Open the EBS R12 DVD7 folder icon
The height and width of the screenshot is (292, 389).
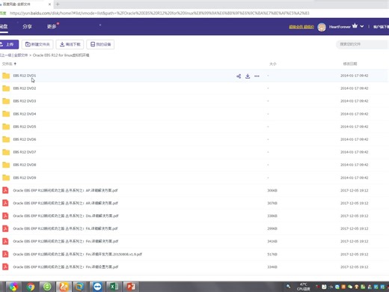coord(6,152)
